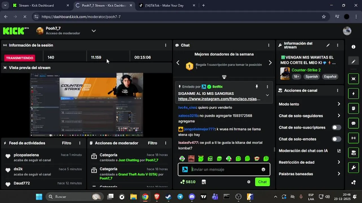Viewport: 362px width, 203px height.
Task: Expand the pinned BotRix message chevron
Action: 267,95
